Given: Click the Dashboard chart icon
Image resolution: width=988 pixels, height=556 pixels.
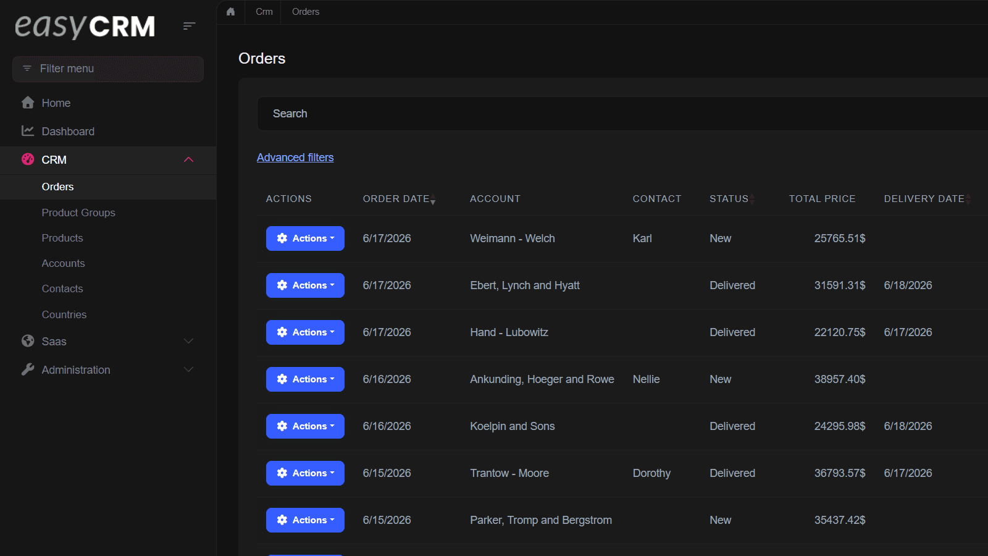Looking at the screenshot, I should pos(28,131).
